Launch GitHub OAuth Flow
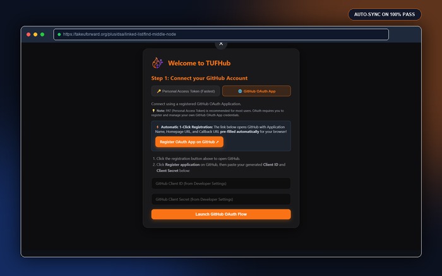Screen dimensions: 442x276 click(221, 214)
